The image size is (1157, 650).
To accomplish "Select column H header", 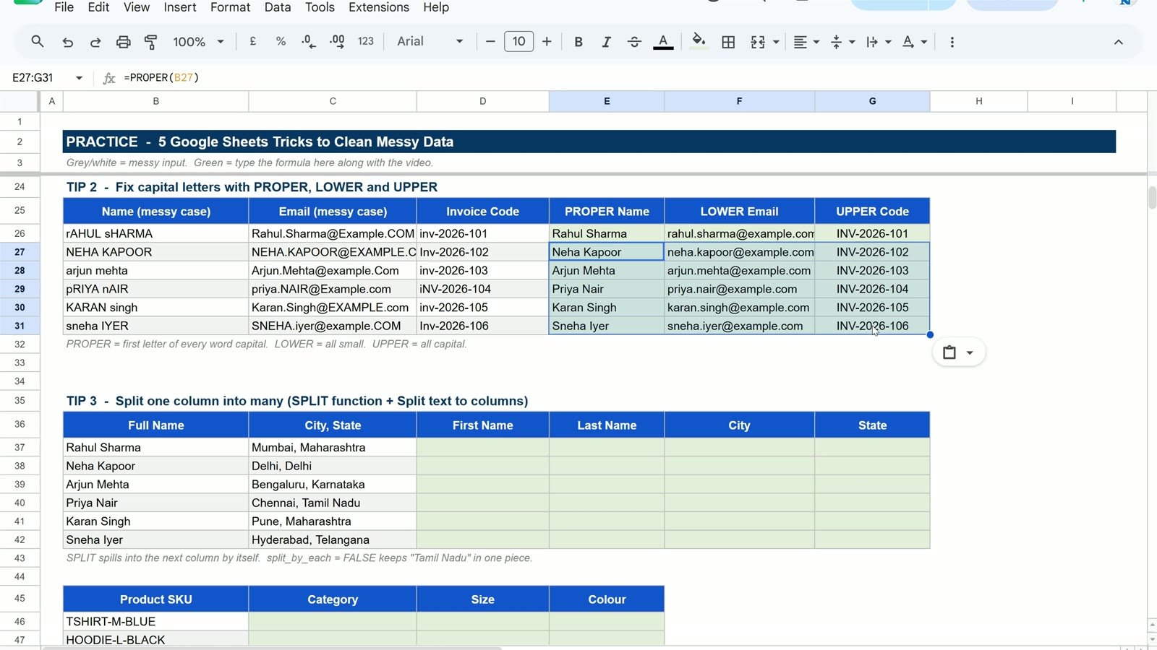I will (978, 101).
